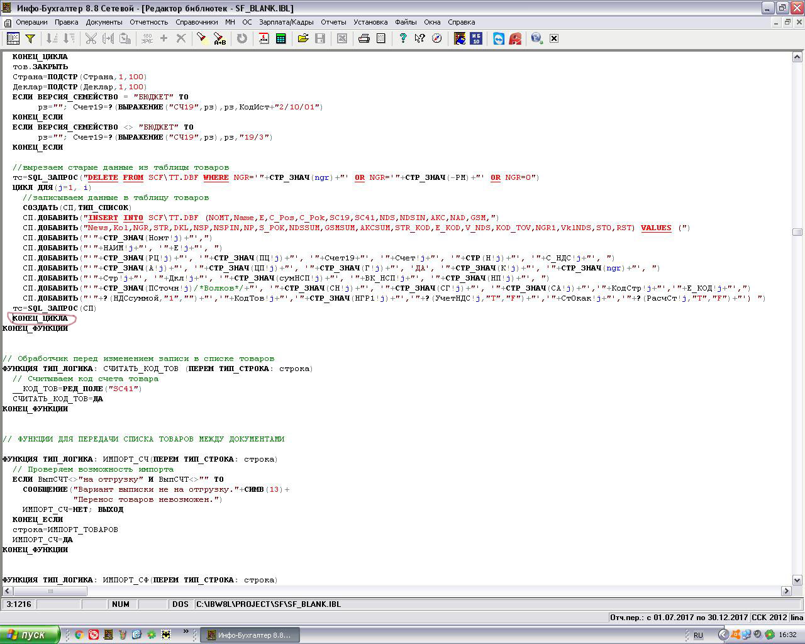
Task: Click the 3:1216 cursor position status field
Action: tap(19, 604)
